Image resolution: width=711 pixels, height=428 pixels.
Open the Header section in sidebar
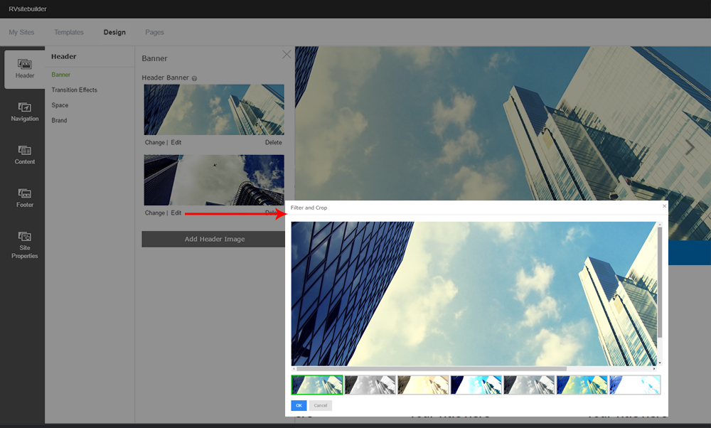click(25, 69)
